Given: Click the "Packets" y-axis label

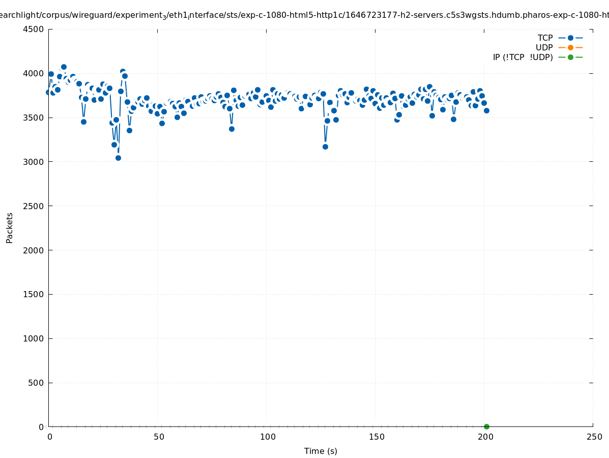Looking at the screenshot, I should coord(10,227).
